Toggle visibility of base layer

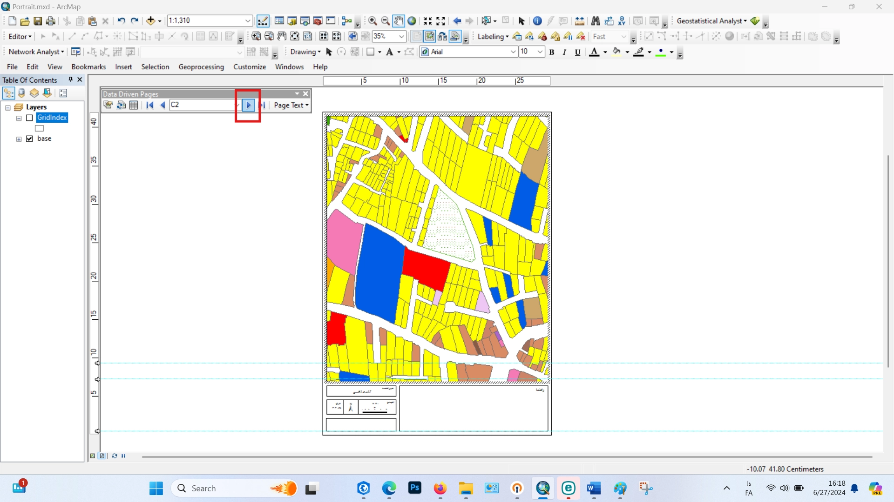[29, 139]
